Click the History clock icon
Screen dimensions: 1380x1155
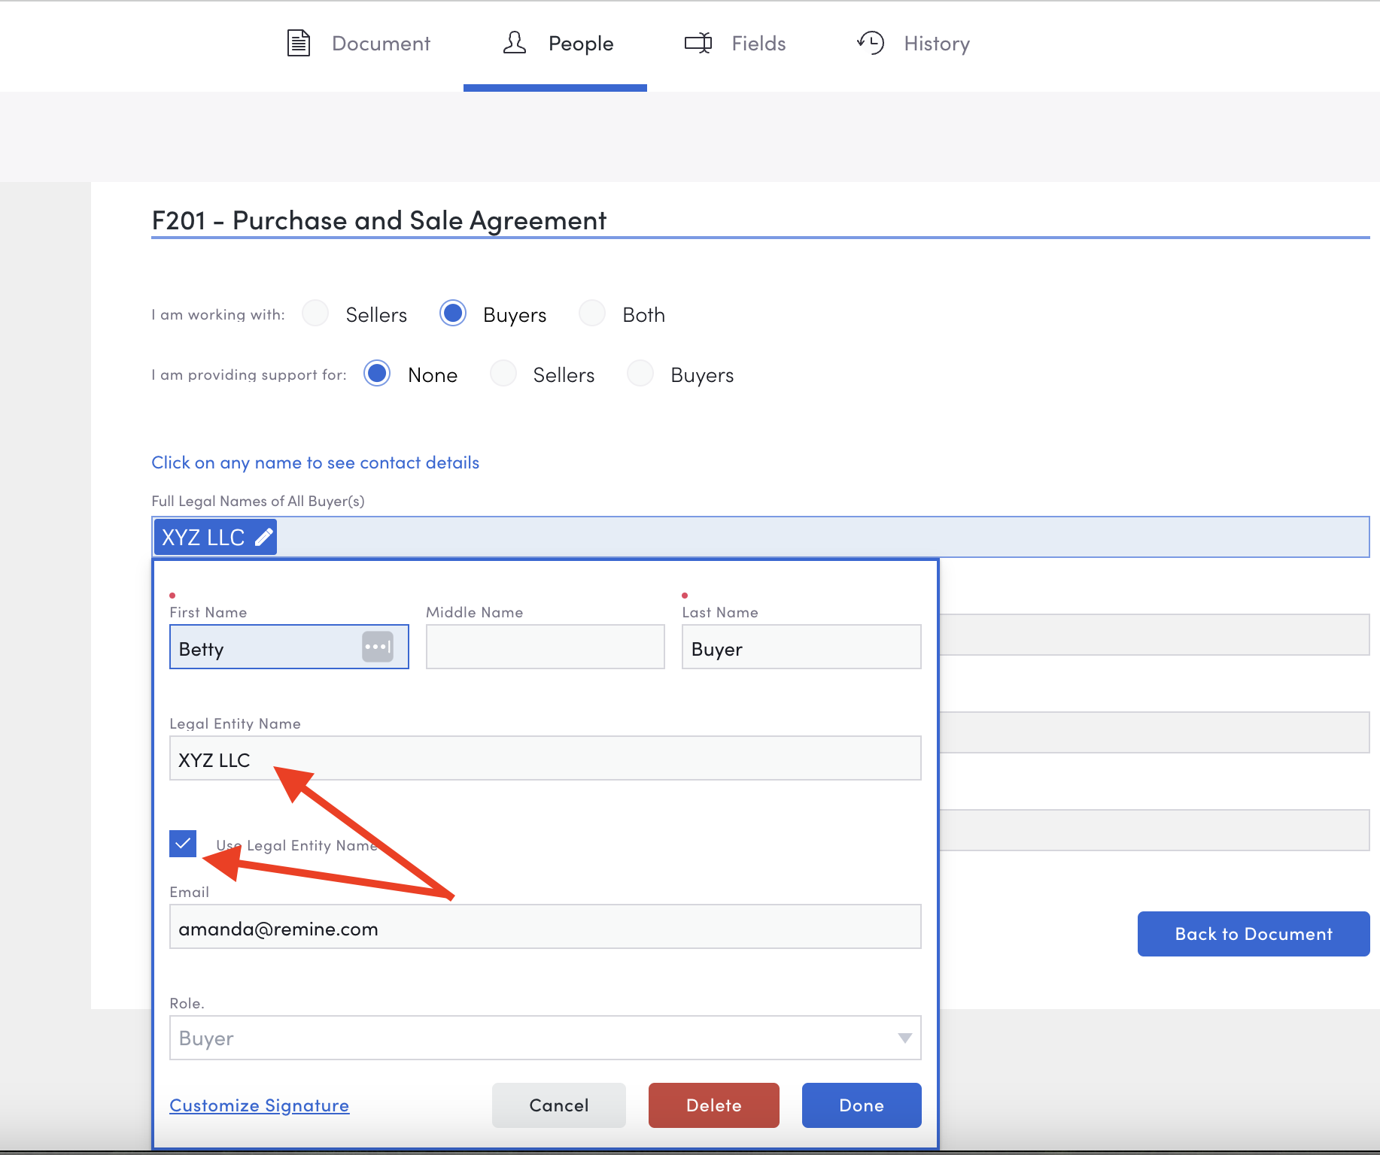[871, 43]
